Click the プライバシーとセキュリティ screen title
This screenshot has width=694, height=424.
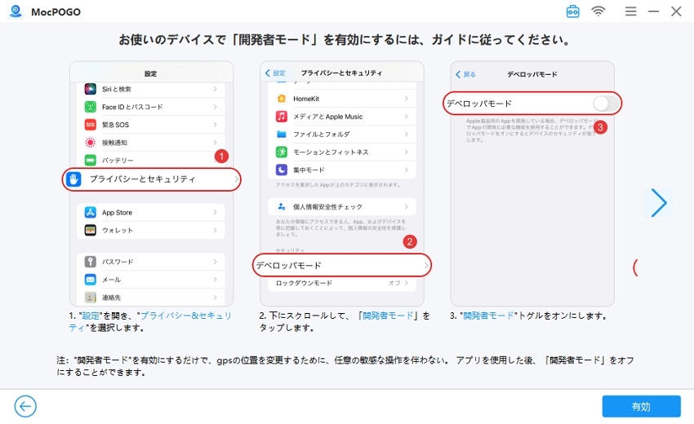[x=341, y=73]
